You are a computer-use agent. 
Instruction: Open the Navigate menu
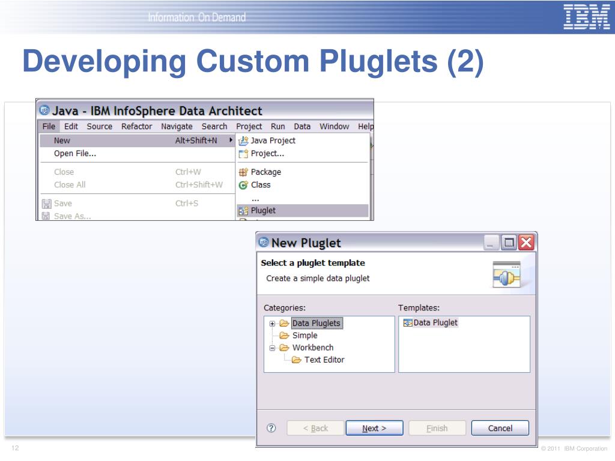point(177,127)
